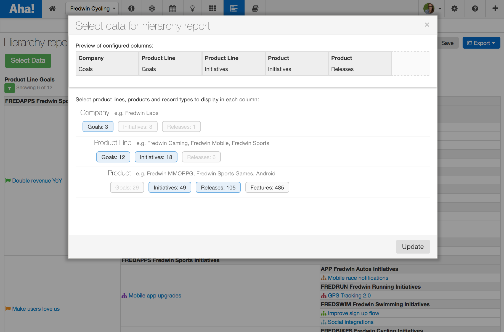This screenshot has width=504, height=332.
Task: Open the Home screen icon
Action: tap(52, 8)
